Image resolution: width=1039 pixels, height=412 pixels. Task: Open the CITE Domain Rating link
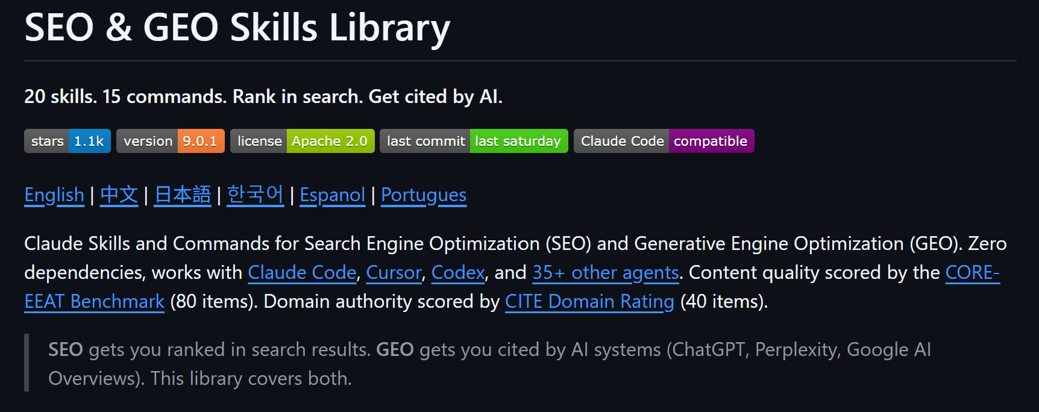point(589,302)
